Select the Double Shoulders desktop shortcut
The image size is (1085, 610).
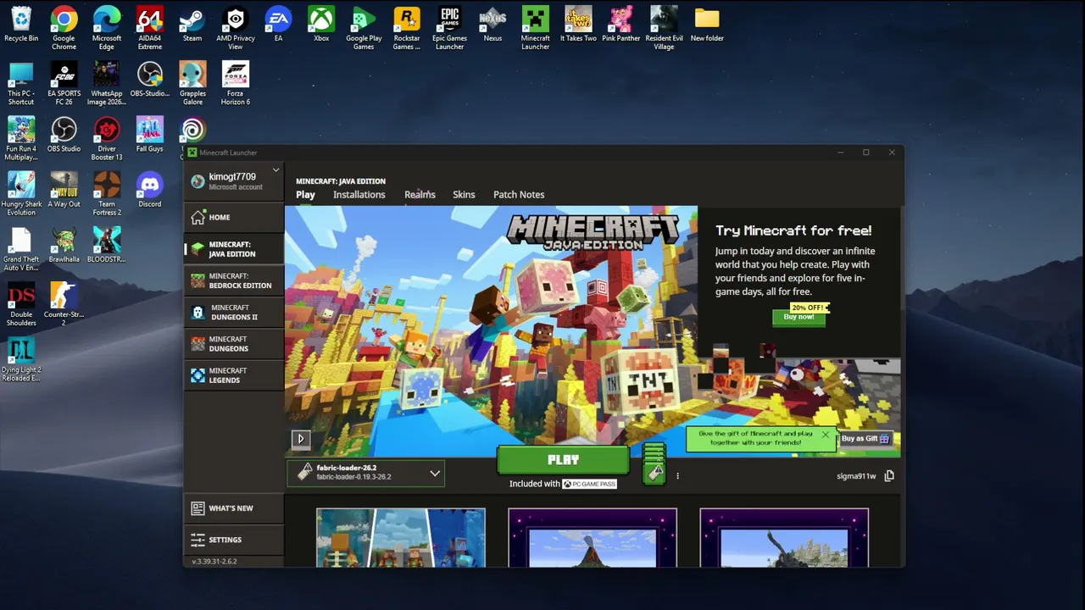21,305
